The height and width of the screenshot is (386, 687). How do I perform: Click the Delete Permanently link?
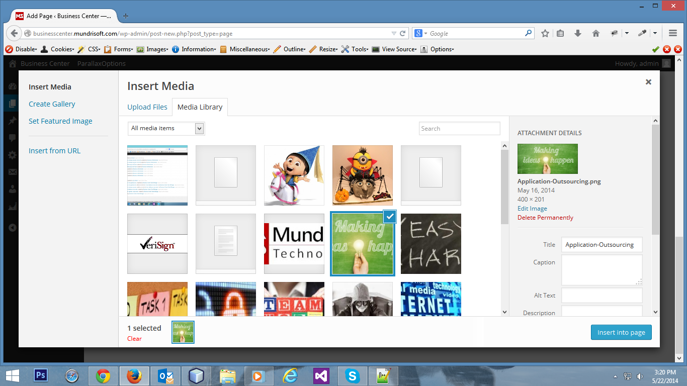tap(545, 218)
